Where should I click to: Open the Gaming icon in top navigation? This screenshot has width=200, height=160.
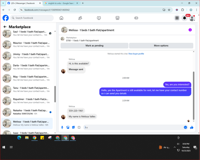click(136, 18)
